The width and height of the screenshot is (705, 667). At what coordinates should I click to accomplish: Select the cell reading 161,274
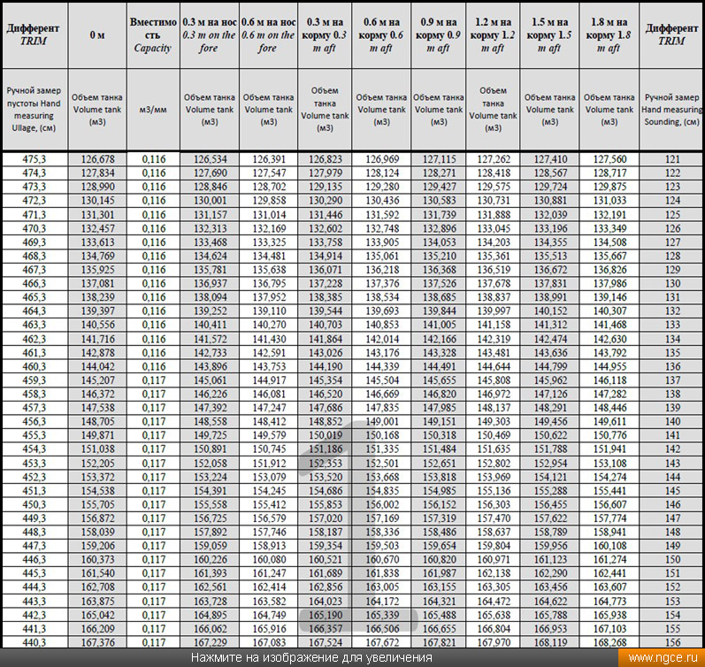click(609, 560)
